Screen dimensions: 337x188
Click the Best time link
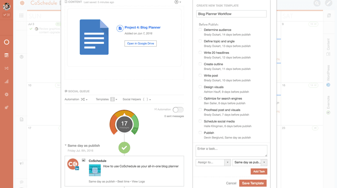[123, 181]
